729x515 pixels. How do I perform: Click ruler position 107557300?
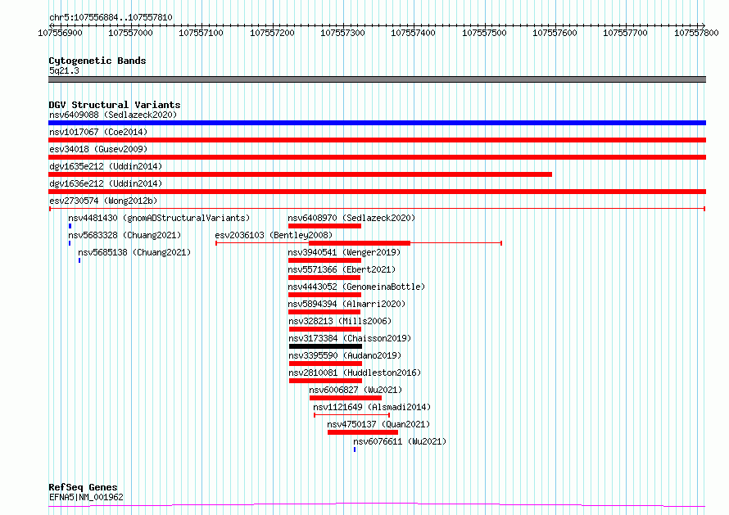342,33
